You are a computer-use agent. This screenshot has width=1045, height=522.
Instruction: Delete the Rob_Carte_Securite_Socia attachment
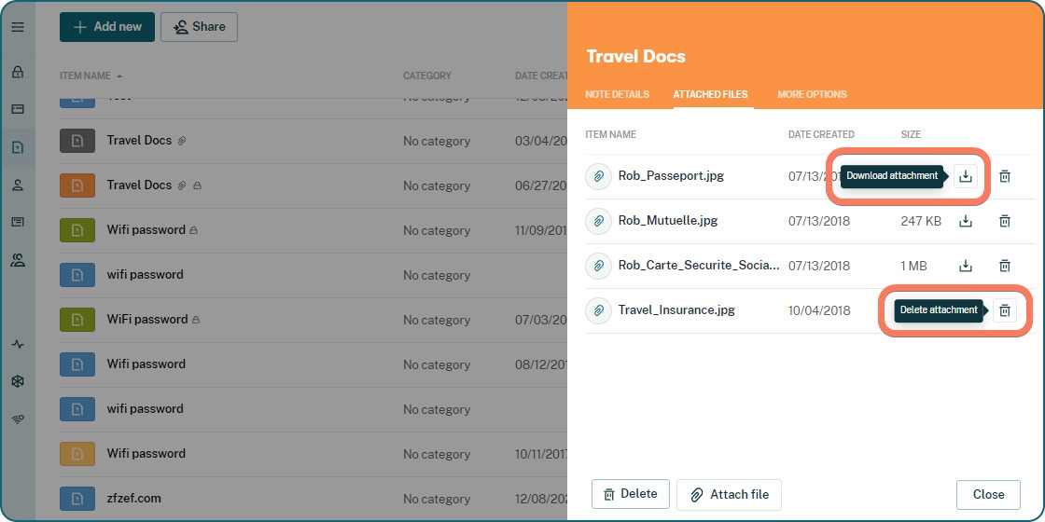tap(1004, 266)
